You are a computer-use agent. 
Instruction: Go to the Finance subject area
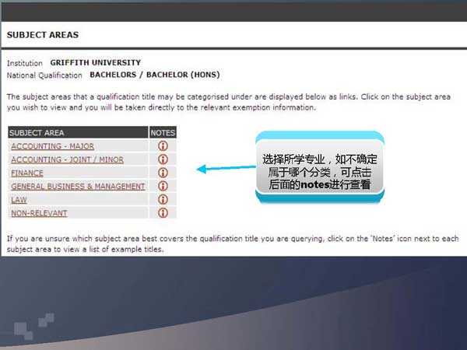(x=27, y=173)
